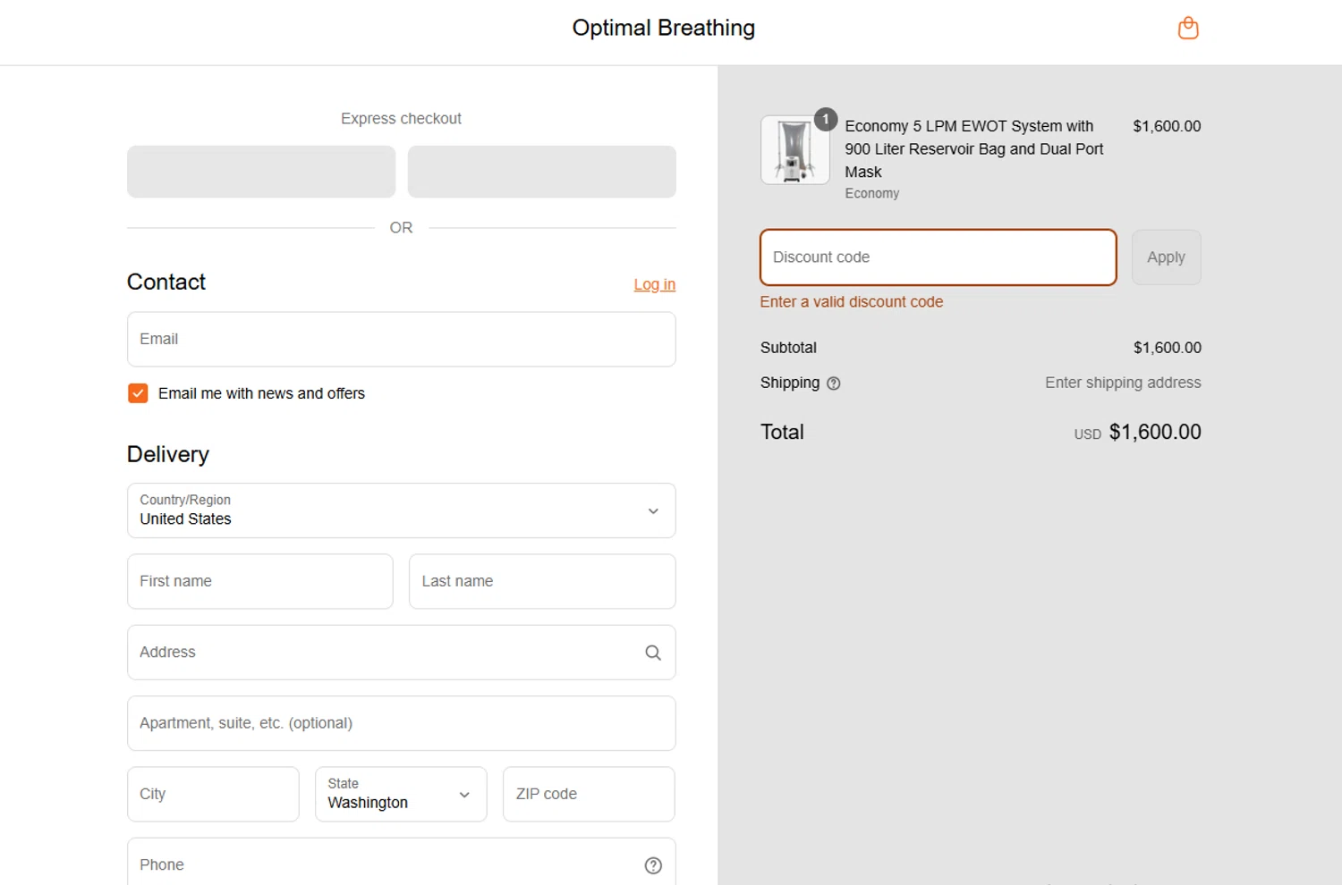Open the phone field help icon
This screenshot has height=885, width=1342.
[x=653, y=865]
